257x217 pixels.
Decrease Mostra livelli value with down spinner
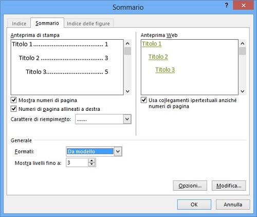click(91, 164)
